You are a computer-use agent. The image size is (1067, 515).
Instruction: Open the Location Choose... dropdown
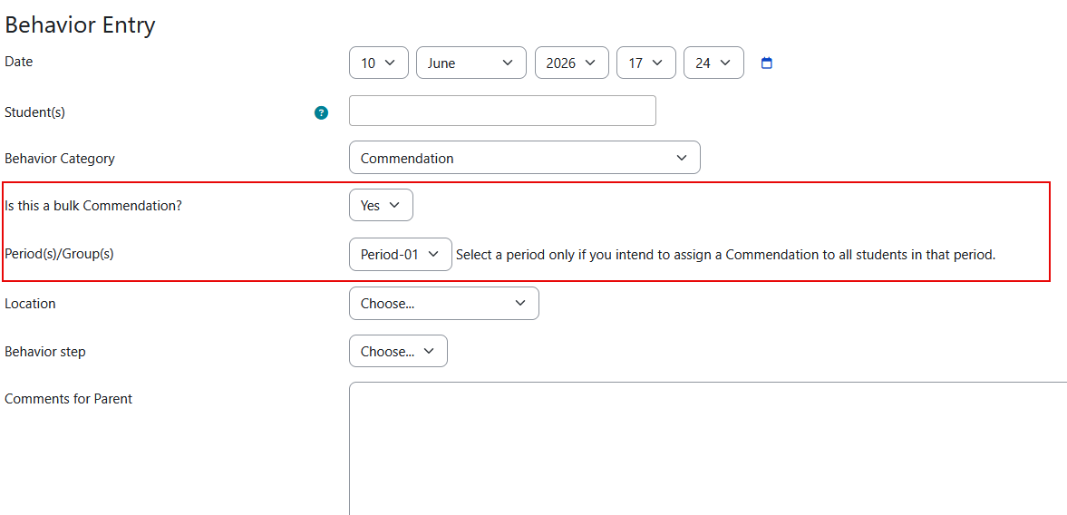click(443, 304)
